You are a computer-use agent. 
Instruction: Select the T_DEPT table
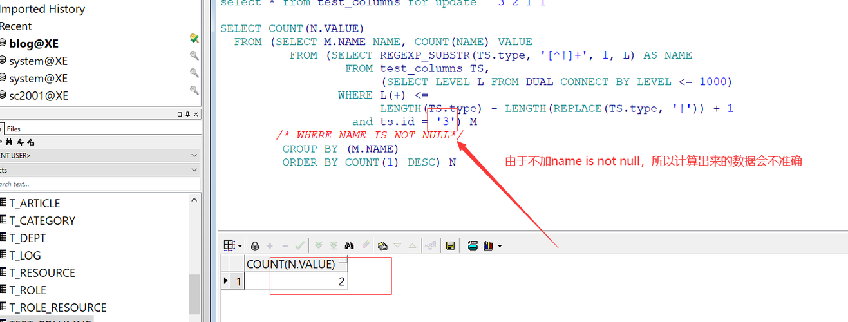coord(28,238)
